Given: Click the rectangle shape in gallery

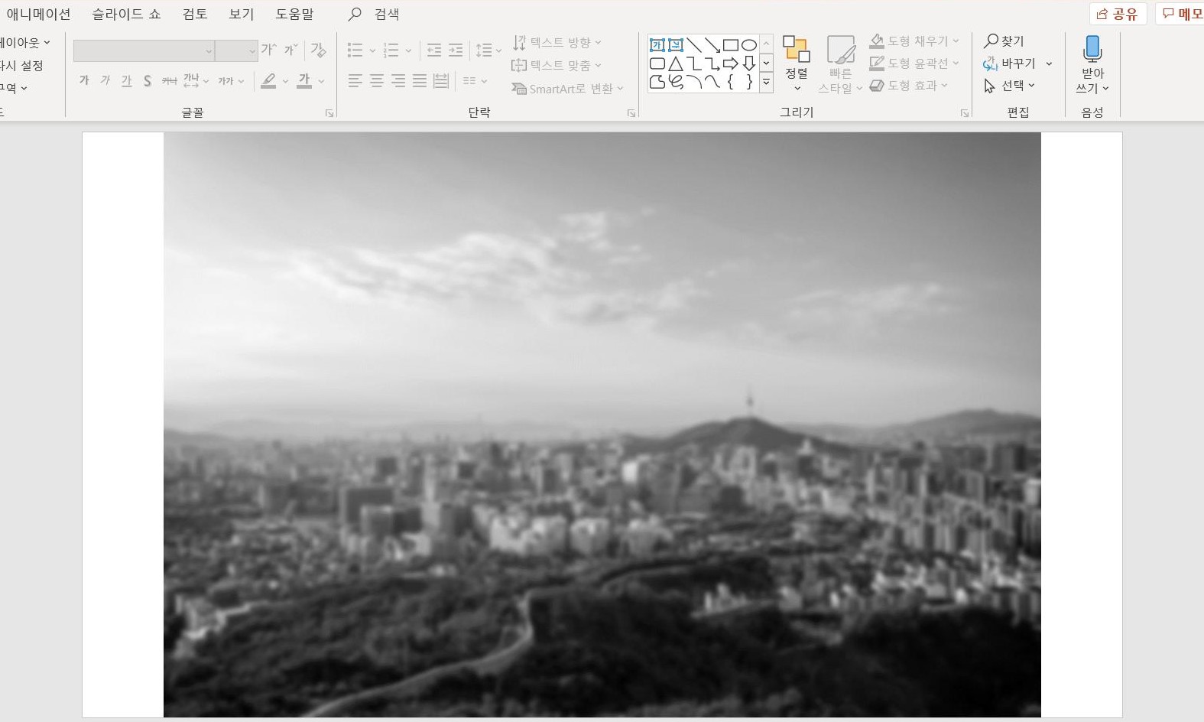Looking at the screenshot, I should (731, 45).
